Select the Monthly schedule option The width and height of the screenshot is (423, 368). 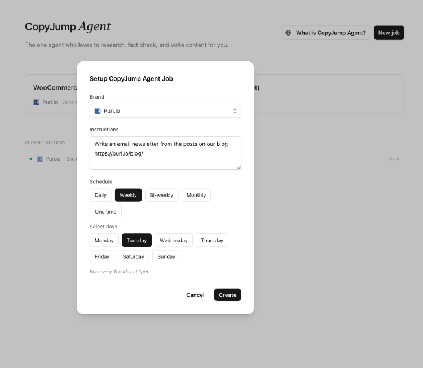tap(196, 195)
